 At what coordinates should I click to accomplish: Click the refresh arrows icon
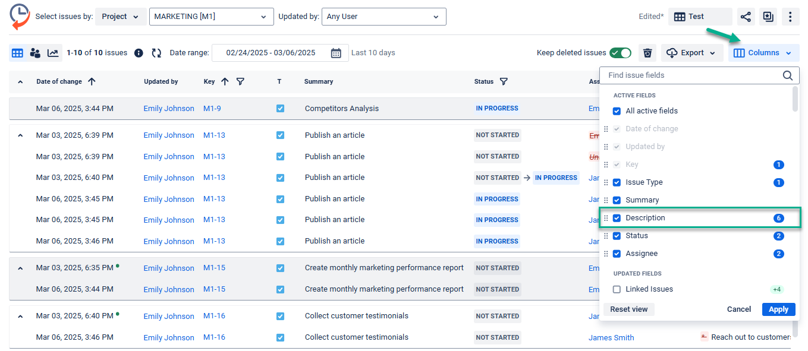156,53
